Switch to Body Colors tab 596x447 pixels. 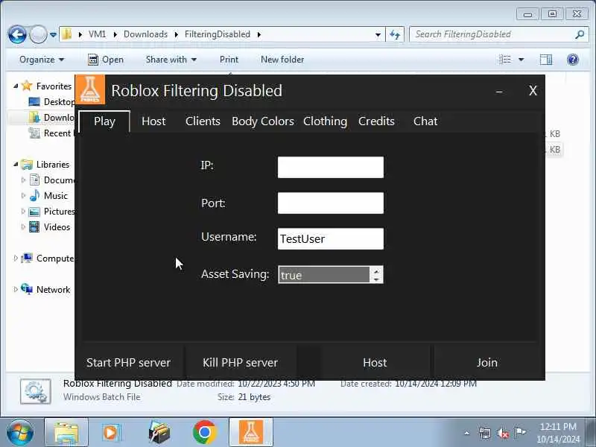coord(263,121)
